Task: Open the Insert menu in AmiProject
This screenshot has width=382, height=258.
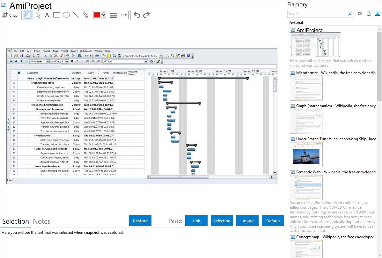Action: pos(37,51)
